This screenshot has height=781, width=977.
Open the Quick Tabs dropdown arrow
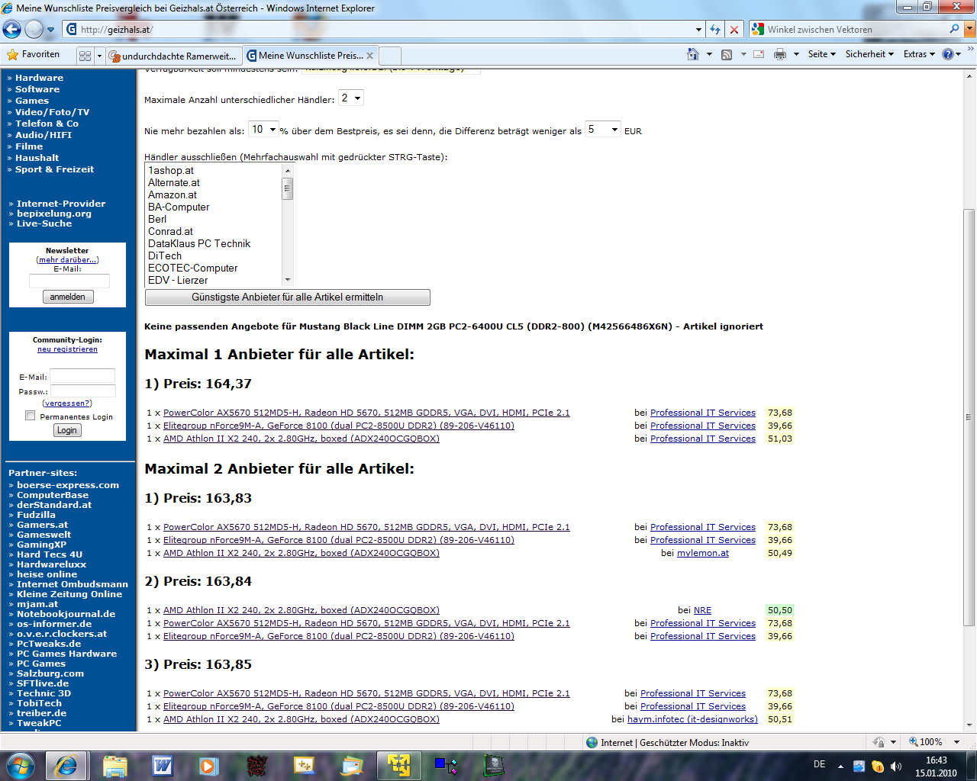(99, 56)
